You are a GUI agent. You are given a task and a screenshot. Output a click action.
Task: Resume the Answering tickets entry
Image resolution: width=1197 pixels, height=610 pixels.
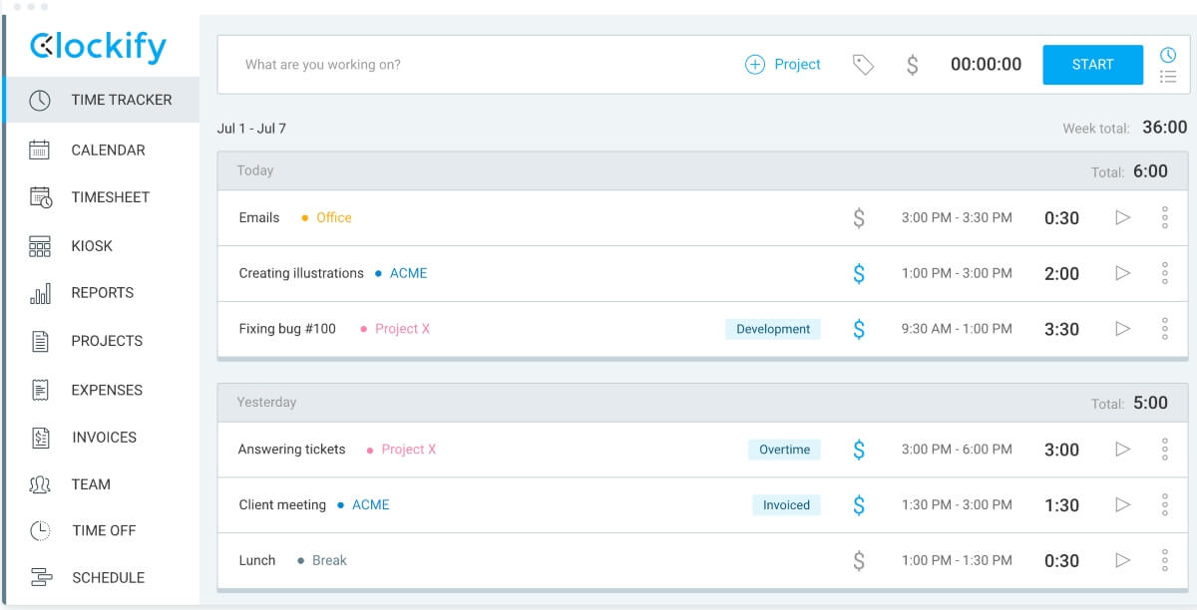[1122, 450]
